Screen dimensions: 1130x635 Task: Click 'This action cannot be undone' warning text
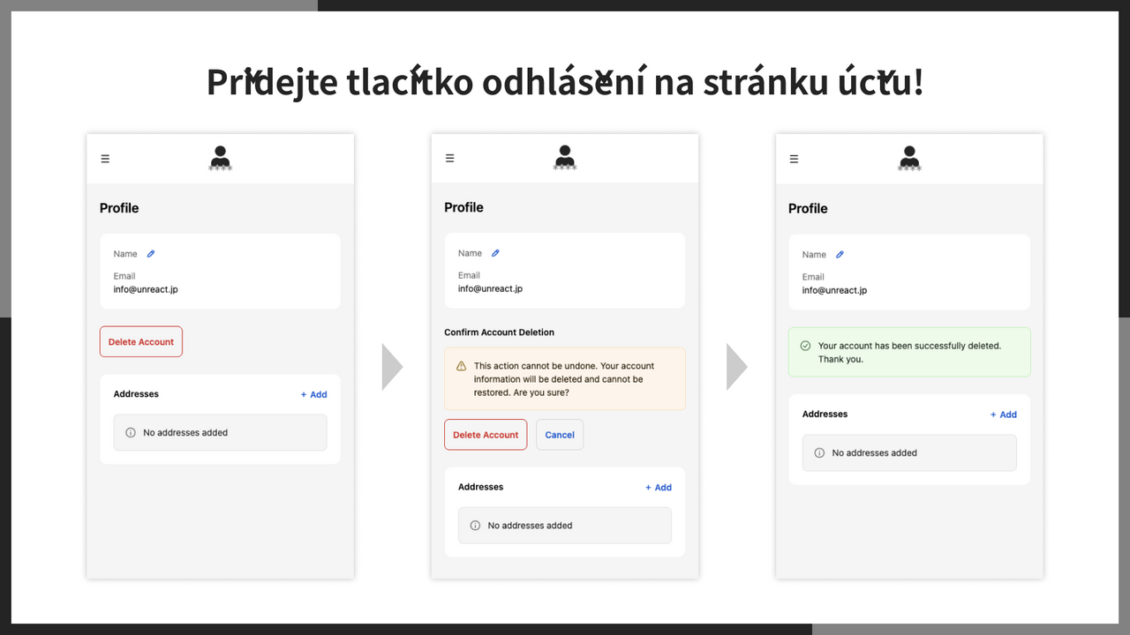[x=564, y=379]
